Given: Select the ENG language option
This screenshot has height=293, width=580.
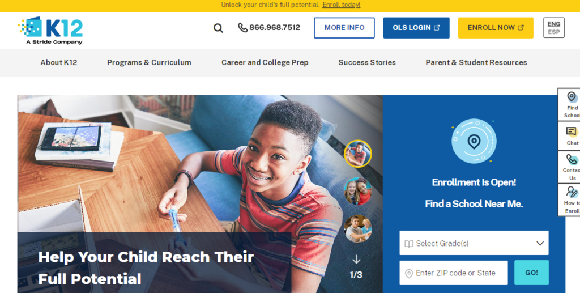Looking at the screenshot, I should 554,24.
